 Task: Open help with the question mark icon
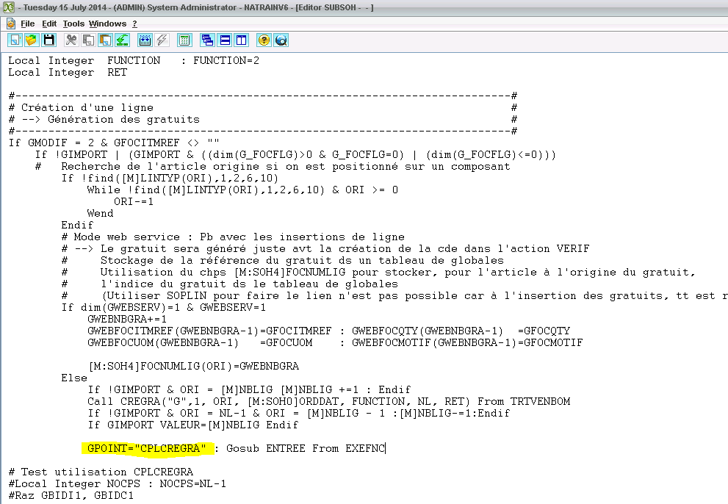pyautogui.click(x=263, y=40)
